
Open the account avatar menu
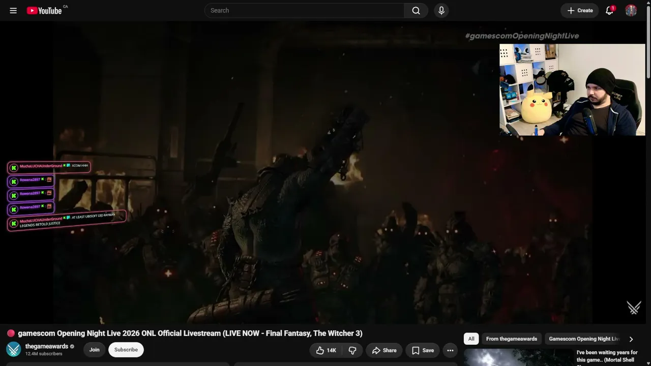(631, 10)
